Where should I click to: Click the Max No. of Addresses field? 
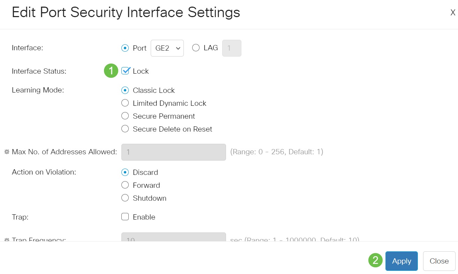173,152
